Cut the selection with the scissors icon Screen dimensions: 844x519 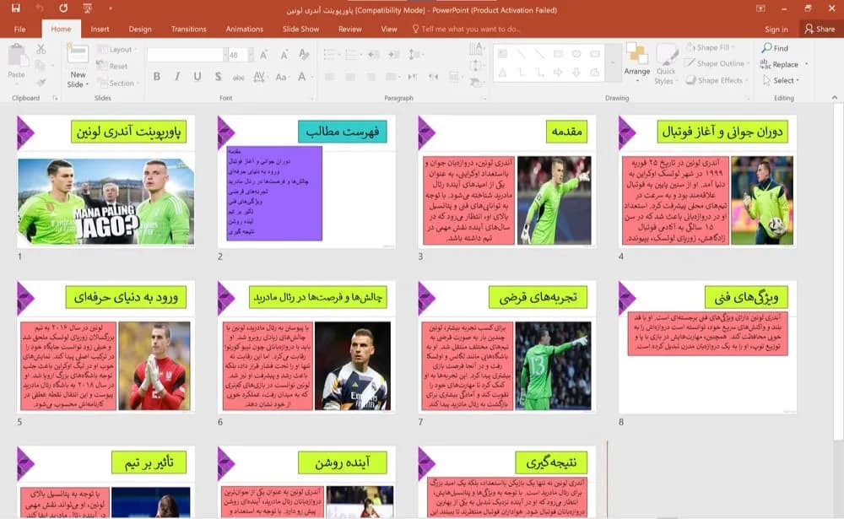(41, 49)
